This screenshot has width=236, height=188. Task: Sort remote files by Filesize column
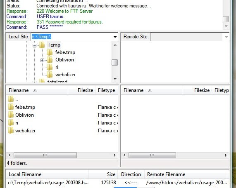[x=197, y=90]
